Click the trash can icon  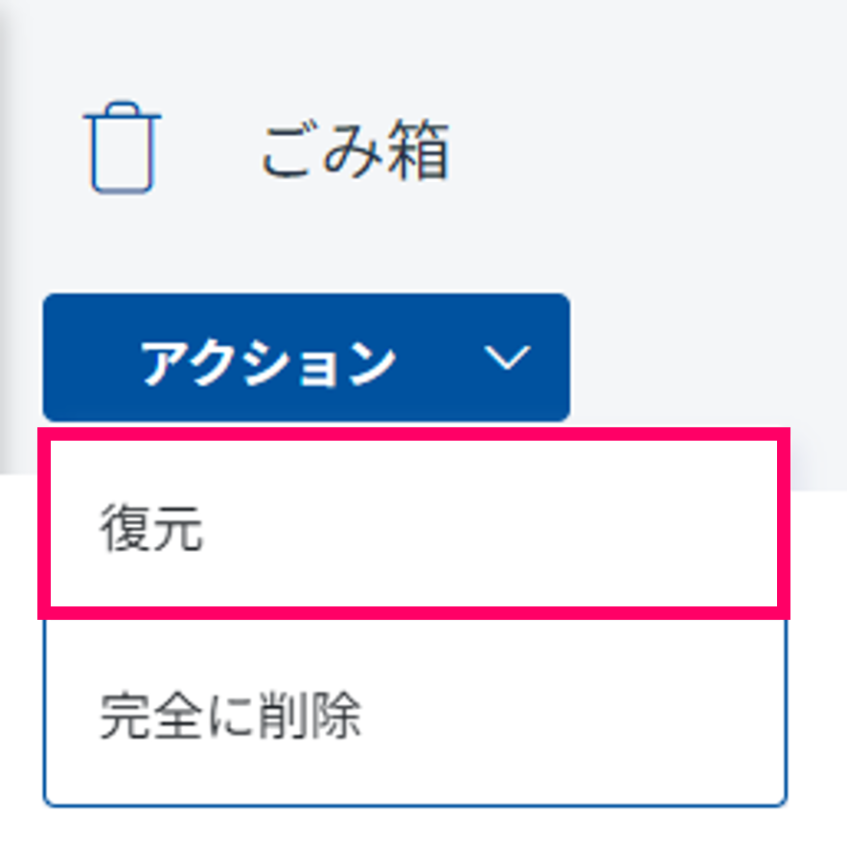click(x=122, y=149)
